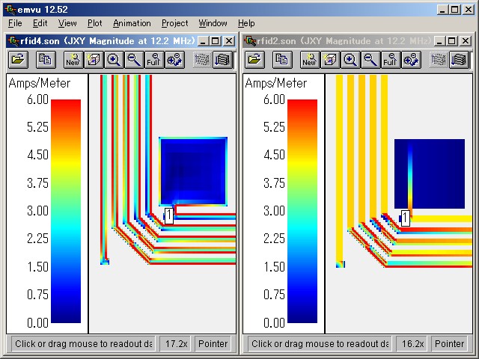
Task: Maximize the rfid4.son child window
Action: point(215,41)
